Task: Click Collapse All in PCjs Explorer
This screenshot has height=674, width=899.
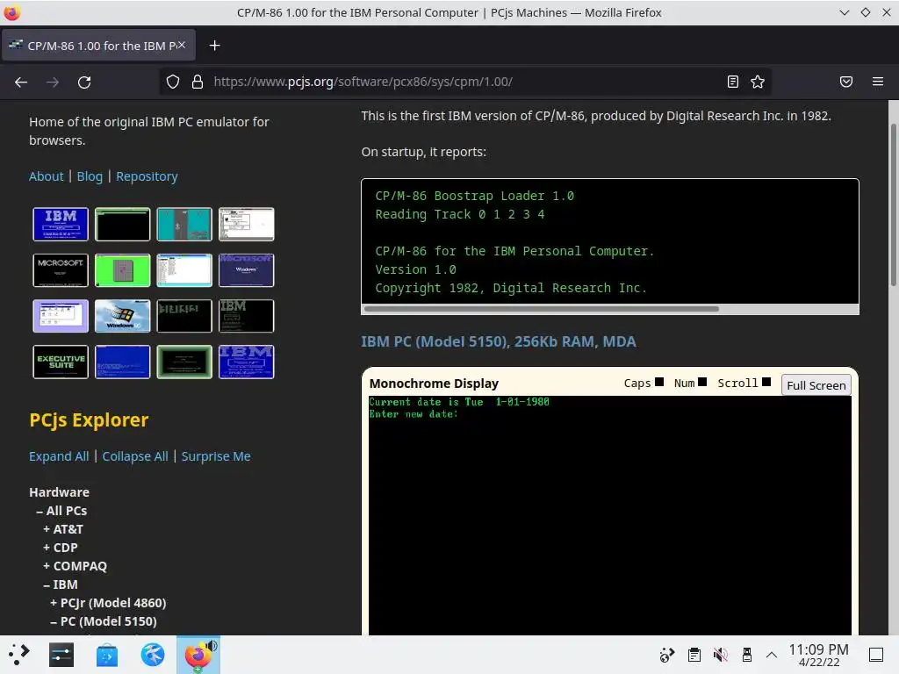Action: click(x=135, y=456)
